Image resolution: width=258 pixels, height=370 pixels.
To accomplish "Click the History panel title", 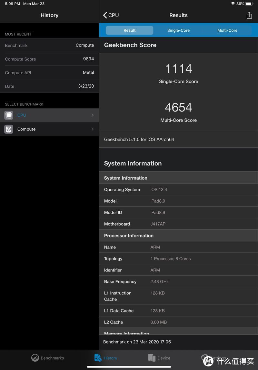I will pos(49,15).
